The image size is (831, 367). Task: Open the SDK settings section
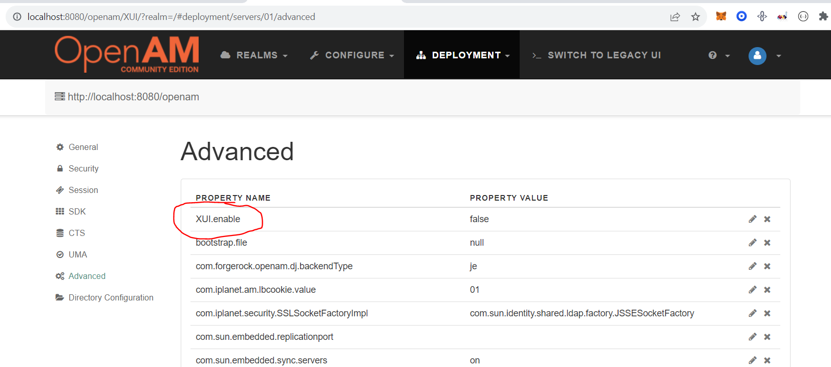pos(71,211)
